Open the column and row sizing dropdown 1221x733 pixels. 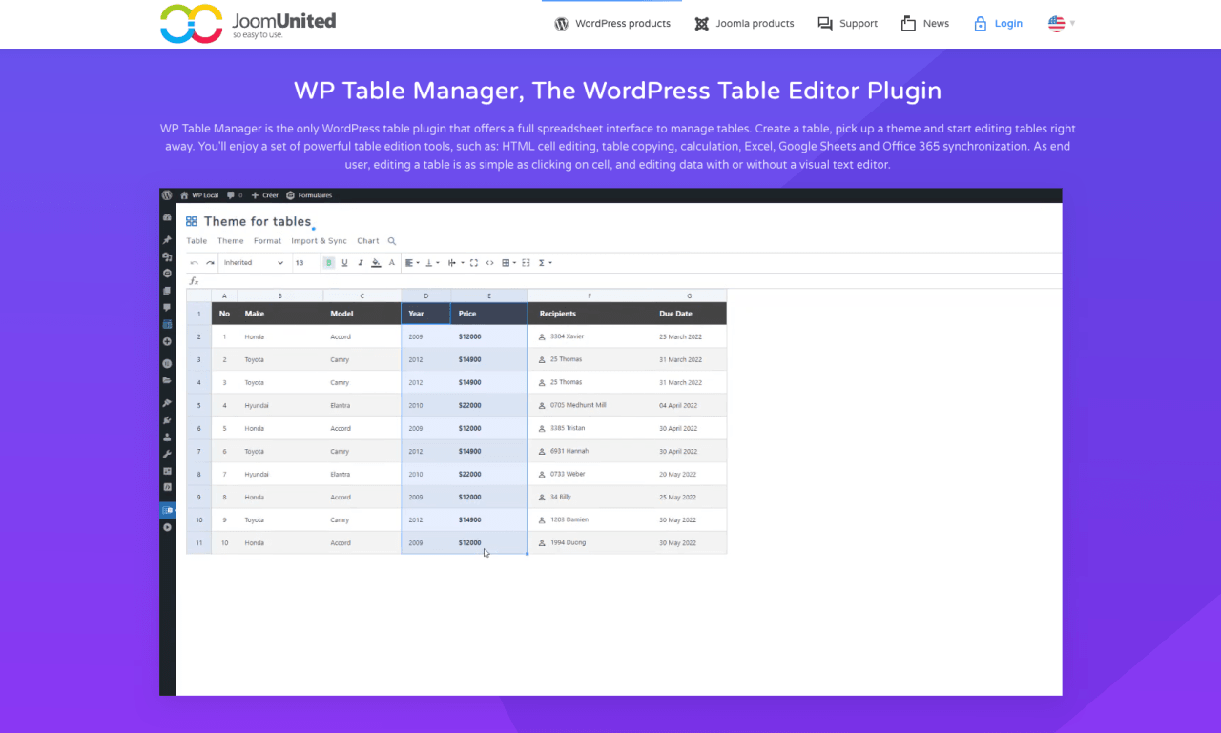tap(456, 263)
